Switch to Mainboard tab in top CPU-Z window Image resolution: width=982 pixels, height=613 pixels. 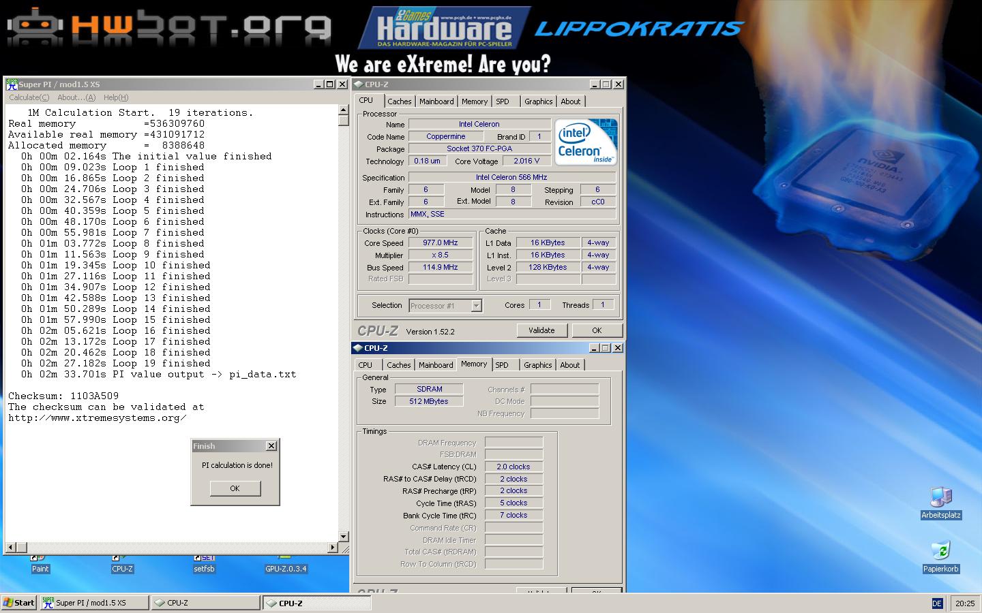(436, 101)
